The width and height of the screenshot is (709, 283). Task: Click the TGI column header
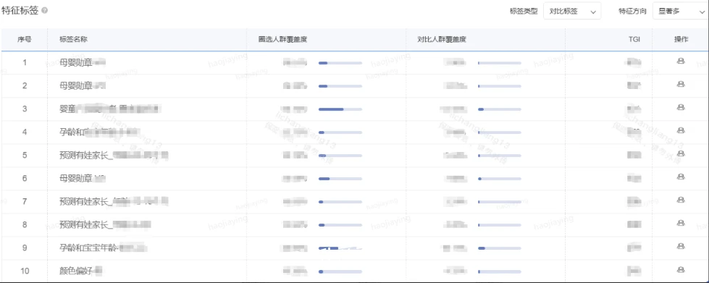[634, 39]
